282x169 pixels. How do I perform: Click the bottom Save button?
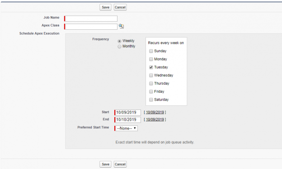coord(106,164)
